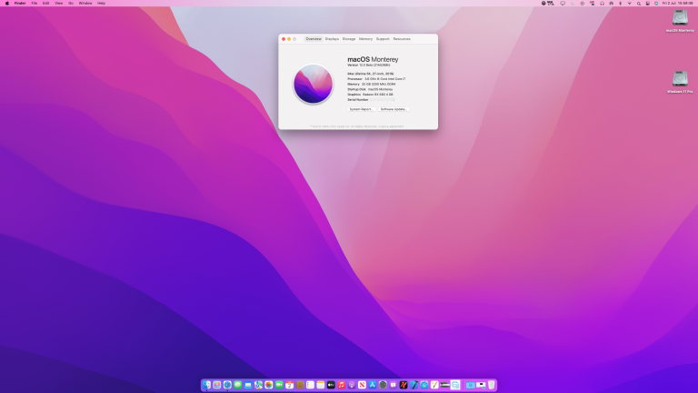698x393 pixels.
Task: Open the blue folder stack in Dock
Action: point(471,385)
